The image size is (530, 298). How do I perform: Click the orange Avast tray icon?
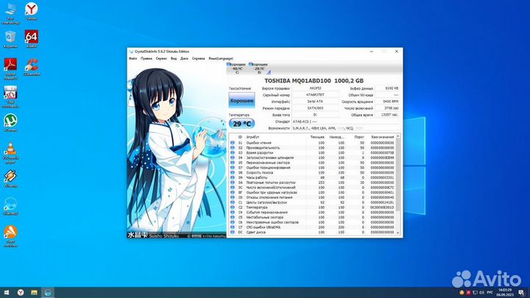(x=462, y=292)
